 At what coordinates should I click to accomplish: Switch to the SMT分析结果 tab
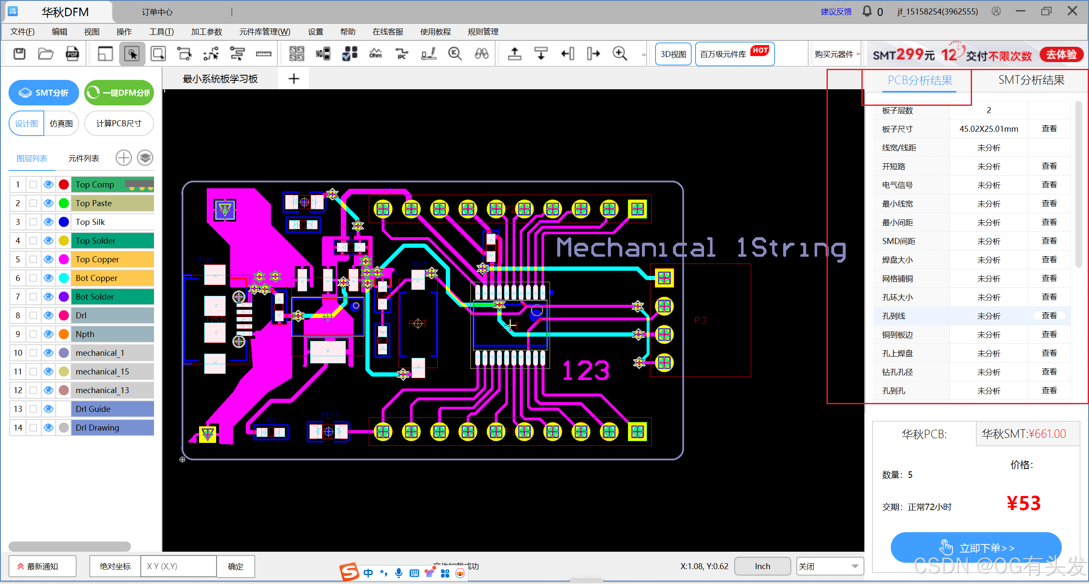[x=1031, y=80]
